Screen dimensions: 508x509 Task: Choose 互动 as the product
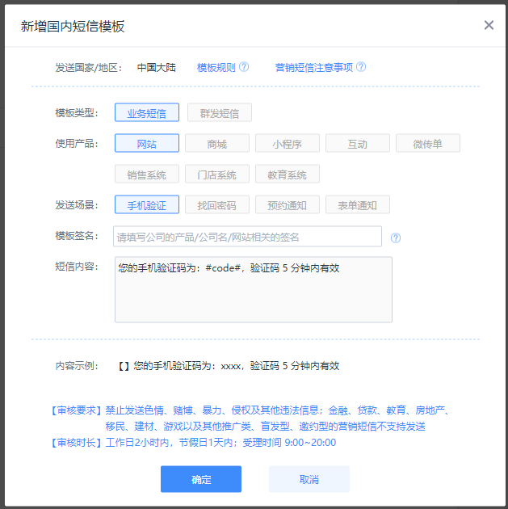(x=357, y=144)
